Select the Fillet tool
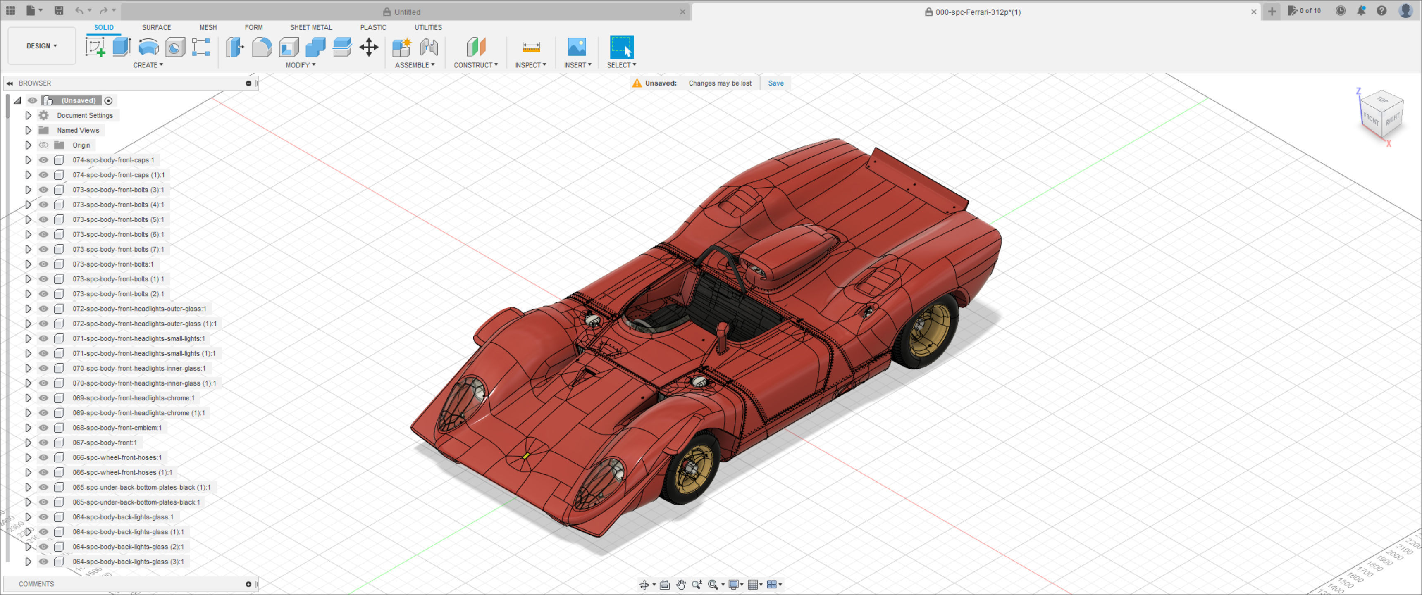Image resolution: width=1422 pixels, height=595 pixels. [x=262, y=47]
